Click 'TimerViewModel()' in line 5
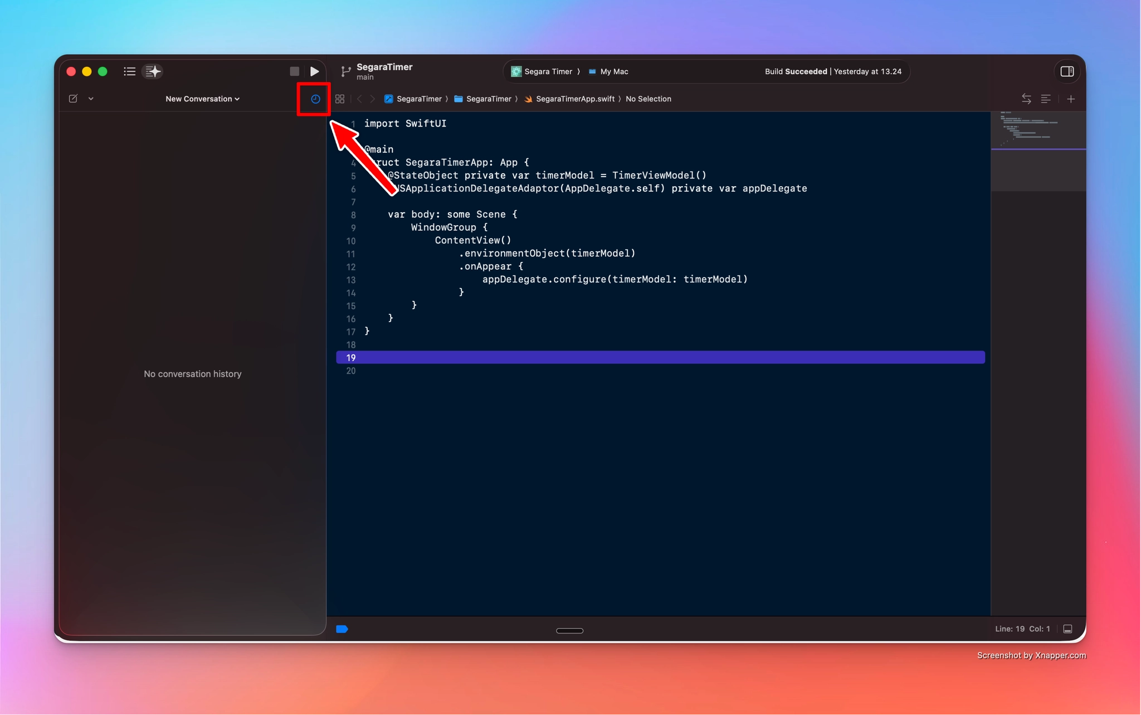This screenshot has width=1141, height=715. pyautogui.click(x=659, y=175)
